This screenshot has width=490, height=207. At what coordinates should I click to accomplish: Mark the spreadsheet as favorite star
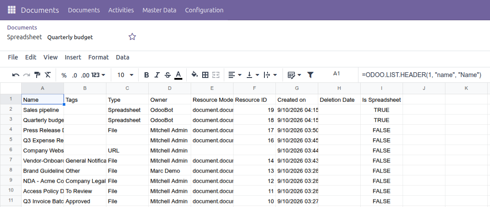click(x=132, y=37)
